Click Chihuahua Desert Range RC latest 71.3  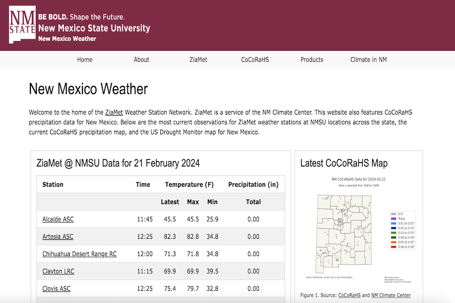(170, 254)
